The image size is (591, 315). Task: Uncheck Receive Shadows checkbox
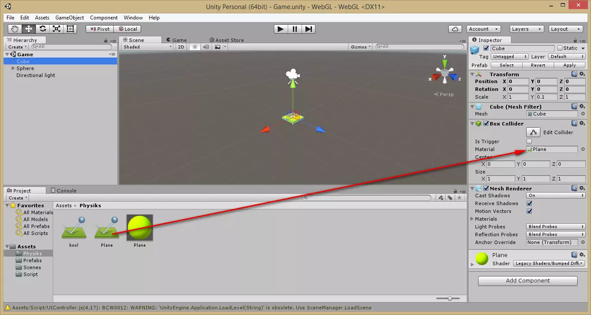coord(529,203)
